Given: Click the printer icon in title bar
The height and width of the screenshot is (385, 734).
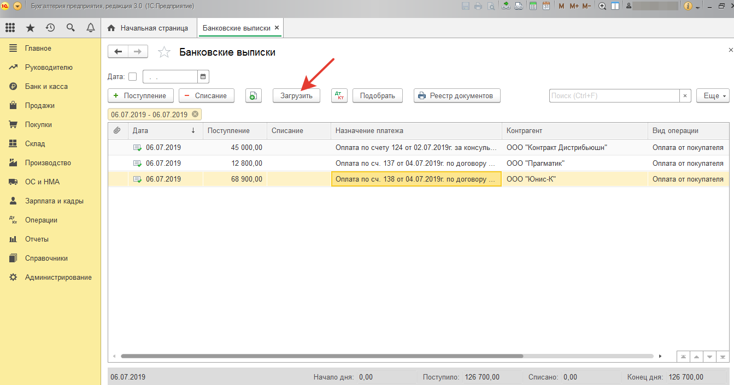Looking at the screenshot, I should coord(478,6).
